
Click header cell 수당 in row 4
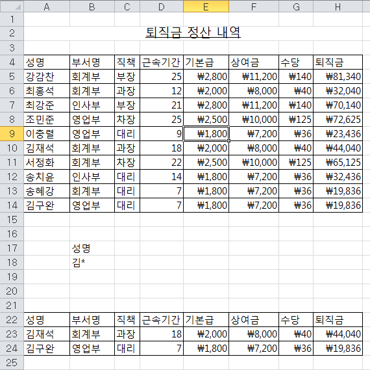[296, 62]
